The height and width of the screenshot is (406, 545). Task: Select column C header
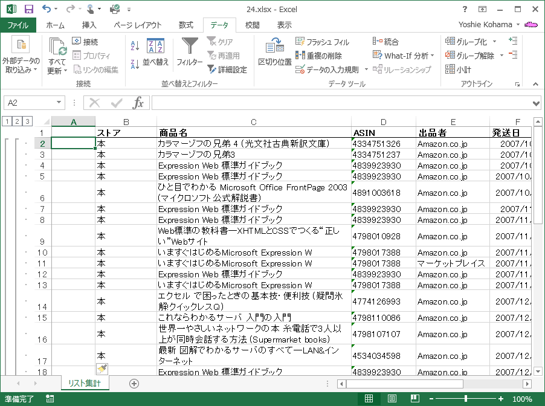pos(254,121)
